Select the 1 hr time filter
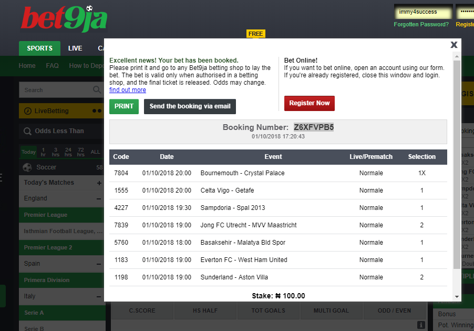 [43, 152]
